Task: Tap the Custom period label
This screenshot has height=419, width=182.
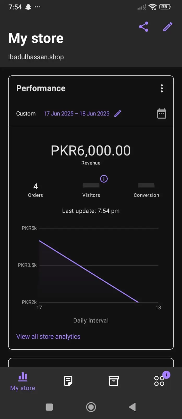Action: [x=26, y=114]
